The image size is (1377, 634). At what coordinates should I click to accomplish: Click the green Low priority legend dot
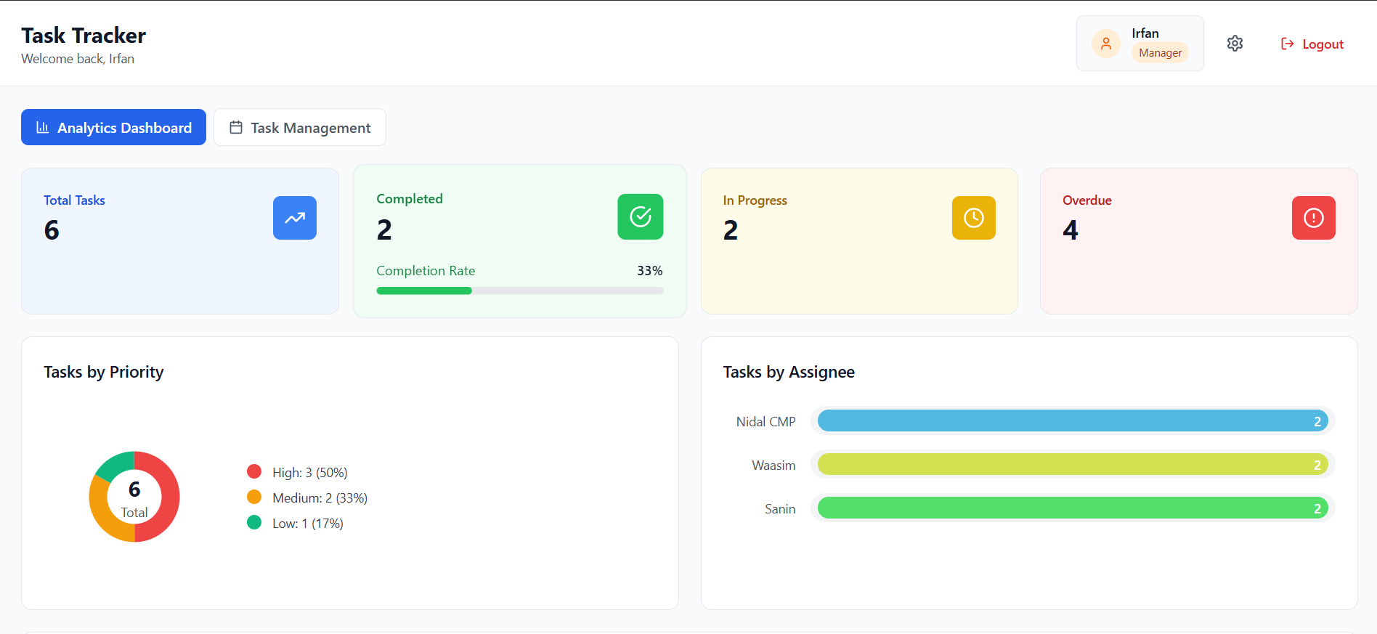pyautogui.click(x=254, y=522)
